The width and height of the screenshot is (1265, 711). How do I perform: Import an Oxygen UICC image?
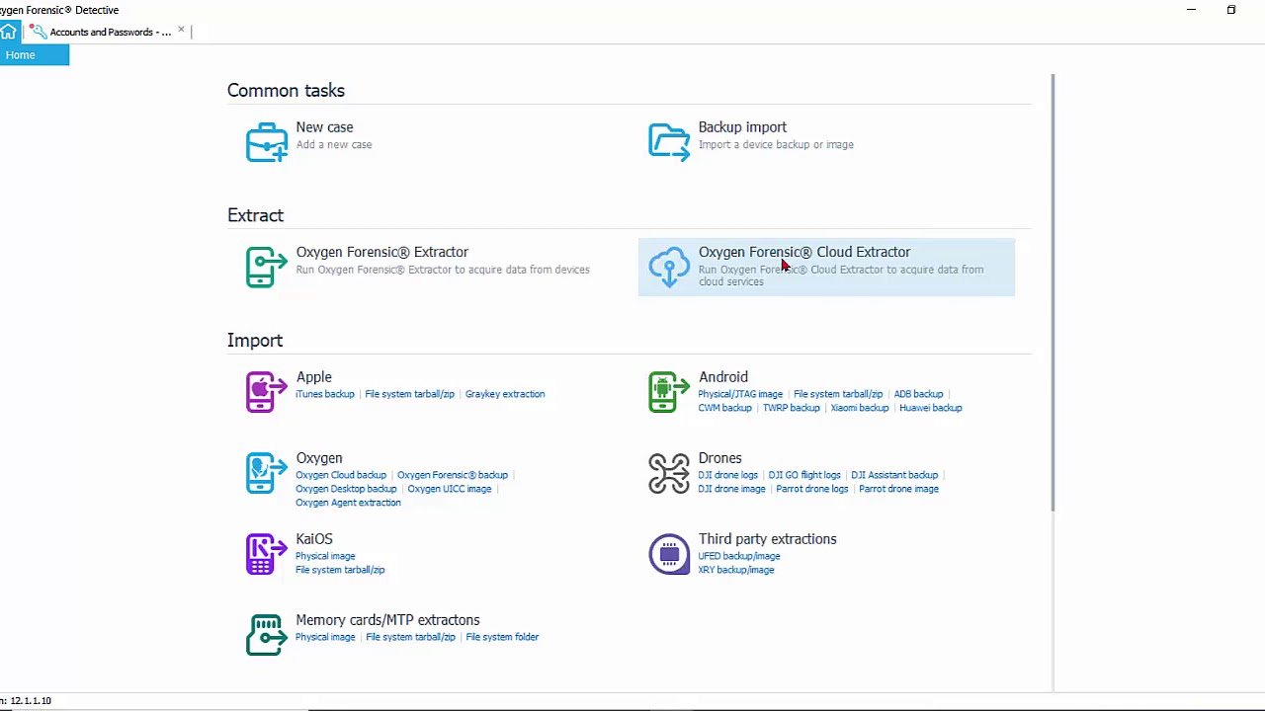pyautogui.click(x=449, y=489)
